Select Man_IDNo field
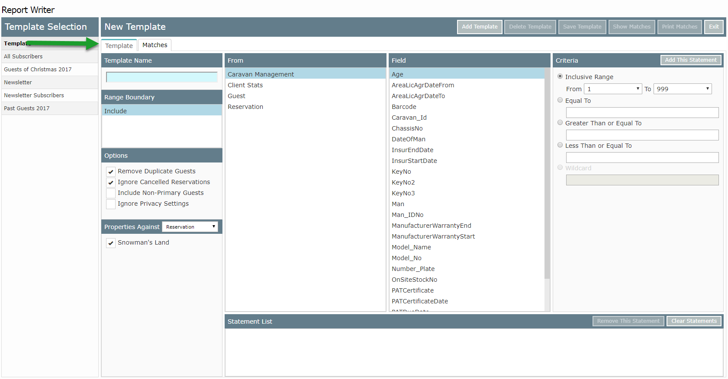 (x=467, y=215)
